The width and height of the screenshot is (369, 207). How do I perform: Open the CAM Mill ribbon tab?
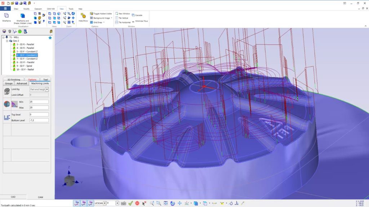click(x=51, y=9)
